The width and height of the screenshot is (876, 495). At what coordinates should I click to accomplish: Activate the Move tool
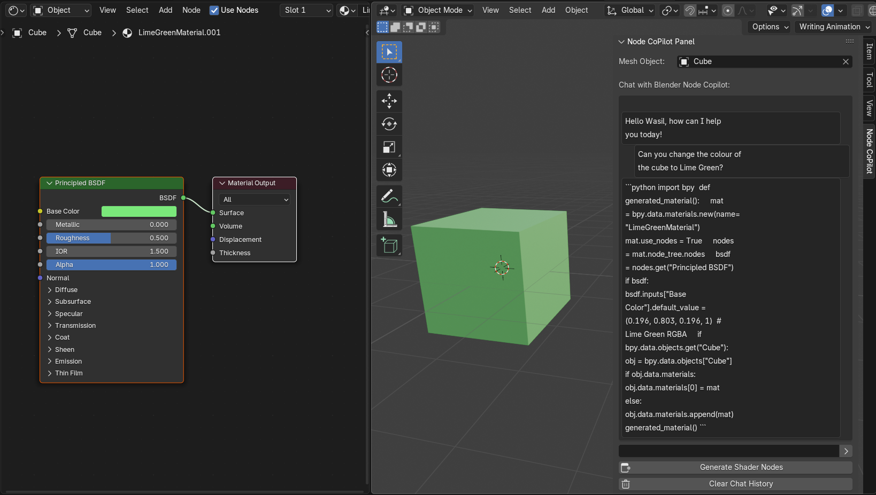tap(389, 101)
